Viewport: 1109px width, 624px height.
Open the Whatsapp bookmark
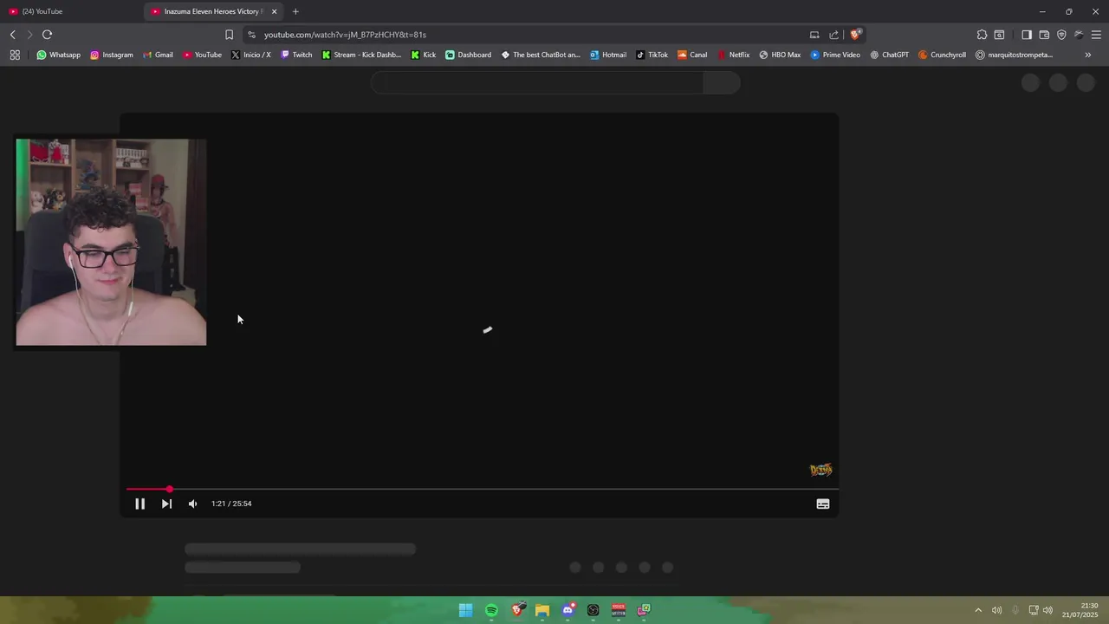click(58, 55)
